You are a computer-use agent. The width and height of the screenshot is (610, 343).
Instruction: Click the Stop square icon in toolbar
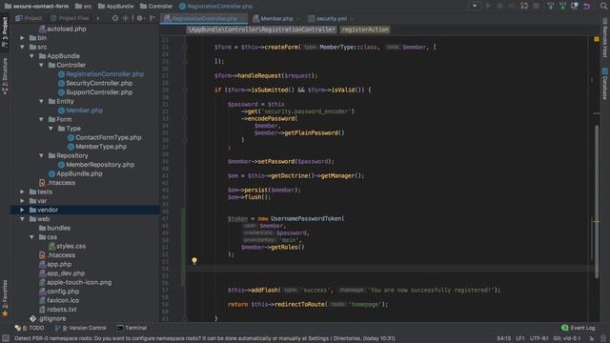[x=536, y=6]
